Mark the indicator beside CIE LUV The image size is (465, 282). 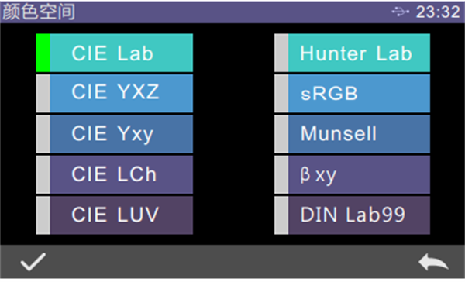[43, 215]
